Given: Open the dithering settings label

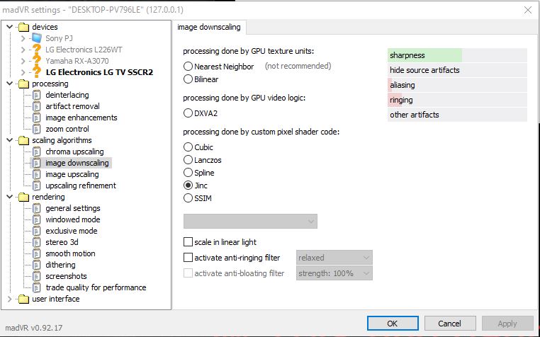Looking at the screenshot, I should coord(60,265).
